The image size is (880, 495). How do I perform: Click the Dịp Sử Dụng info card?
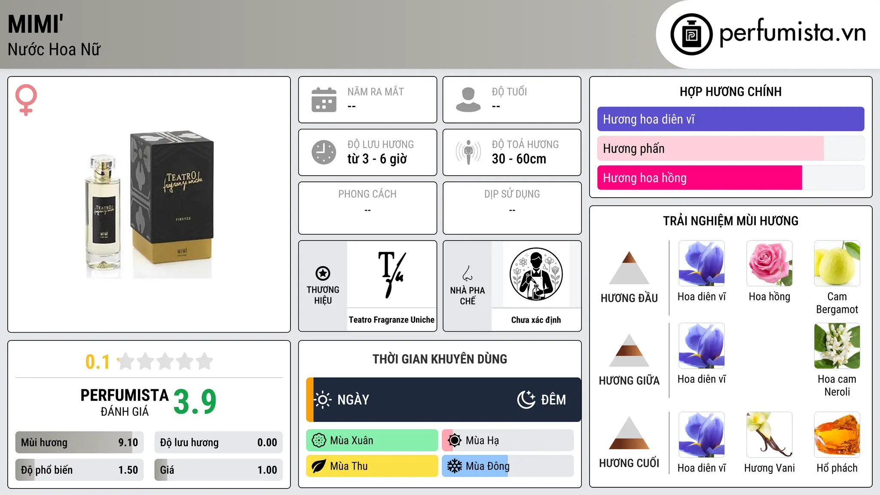[512, 208]
